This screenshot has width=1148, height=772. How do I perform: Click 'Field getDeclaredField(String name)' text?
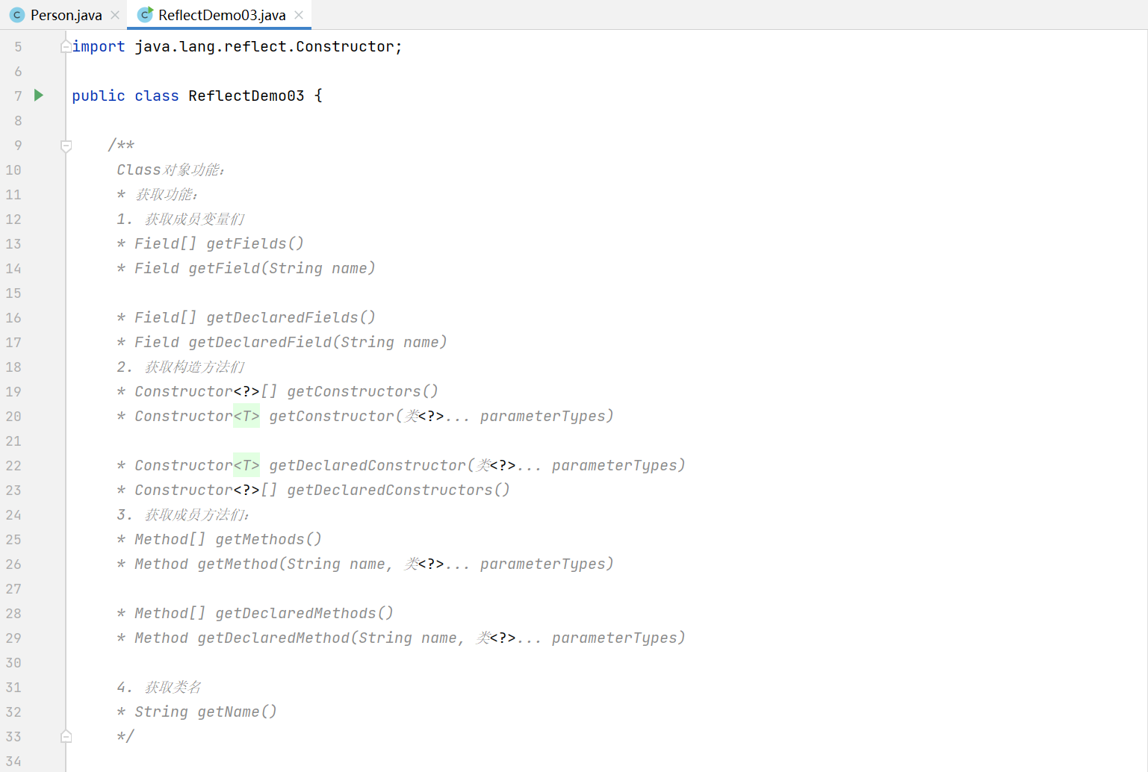291,342
